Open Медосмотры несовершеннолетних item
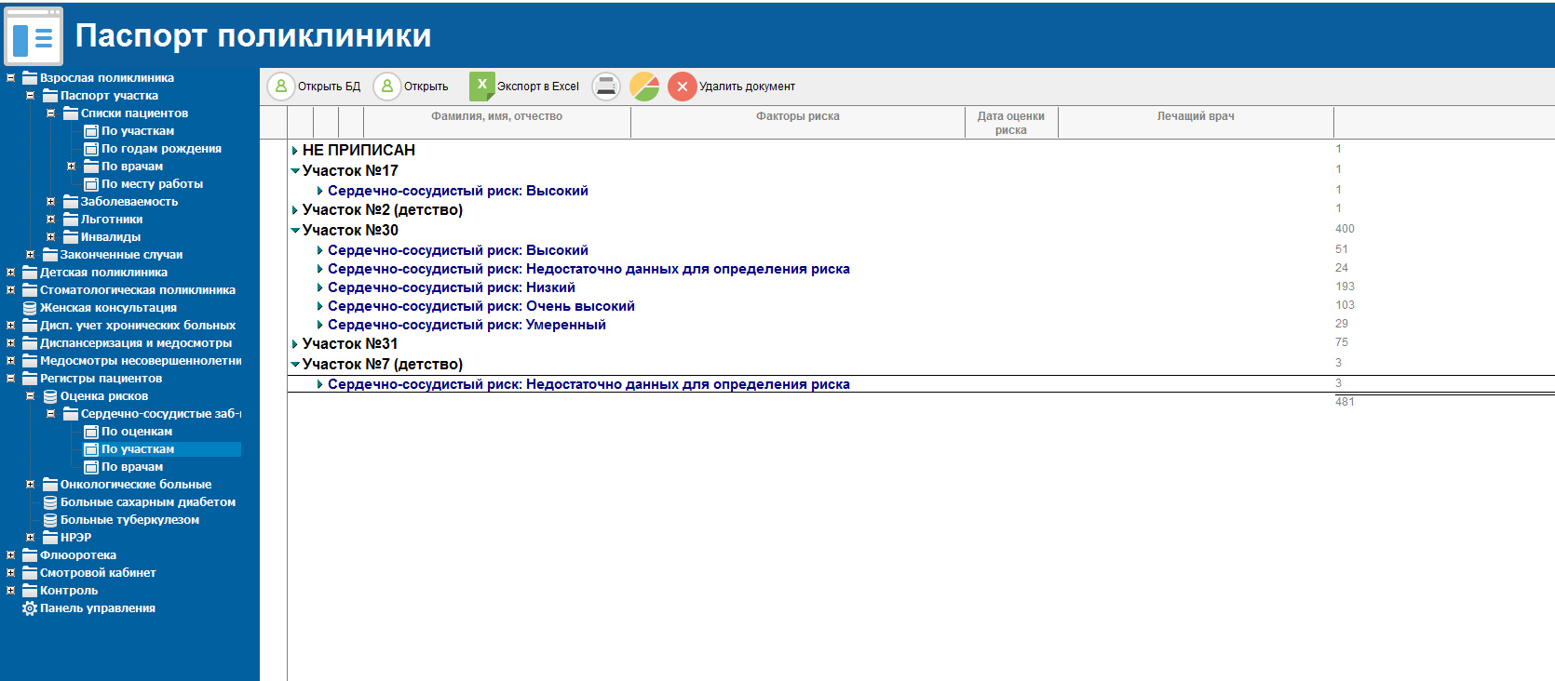This screenshot has height=681, width=1555. (x=140, y=361)
